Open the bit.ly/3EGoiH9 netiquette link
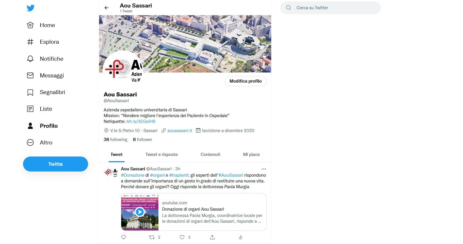This screenshot has height=244, width=463. (x=141, y=121)
